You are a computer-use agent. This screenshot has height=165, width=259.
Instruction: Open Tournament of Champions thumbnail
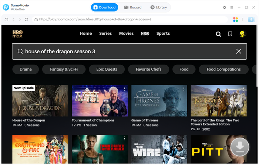pyautogui.click(x=100, y=101)
